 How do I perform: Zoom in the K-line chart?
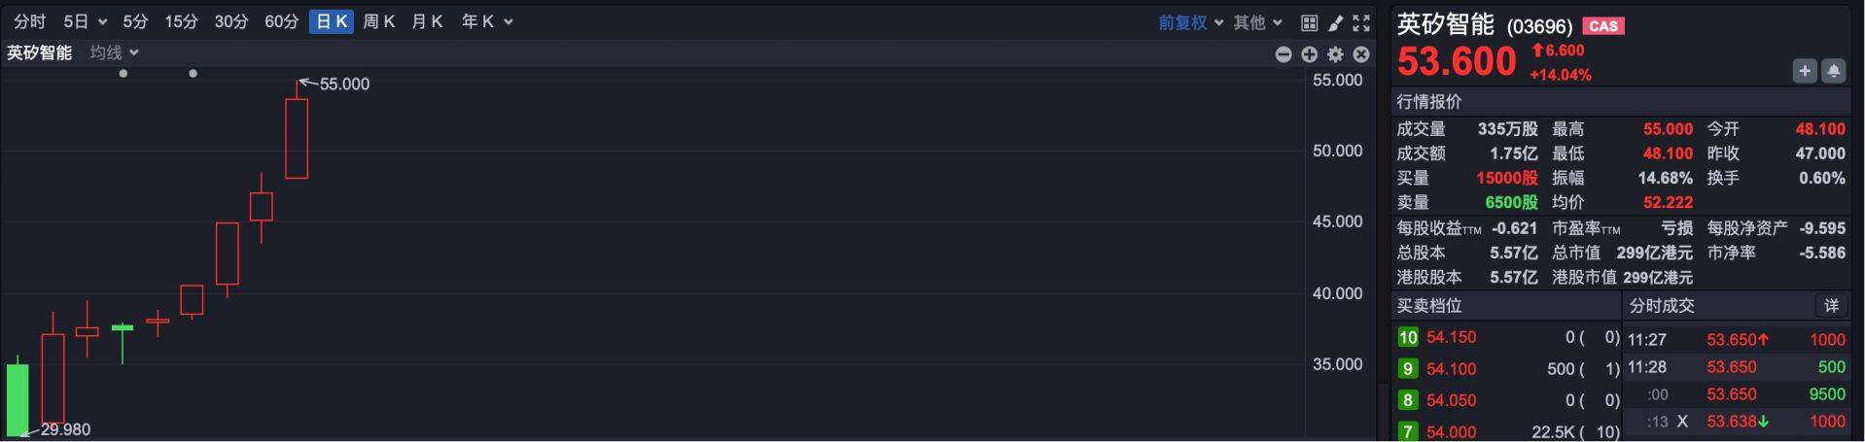point(1310,54)
